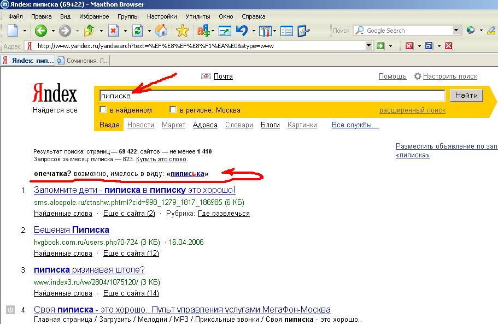Open the 'расширенный поиск' link

click(x=412, y=110)
